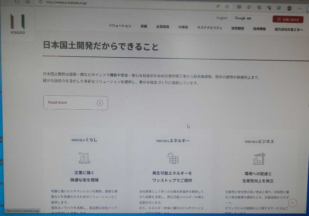Click the 持続可能なエネルギー label
Viewport: 309px width, 216px height.
(x=173, y=141)
